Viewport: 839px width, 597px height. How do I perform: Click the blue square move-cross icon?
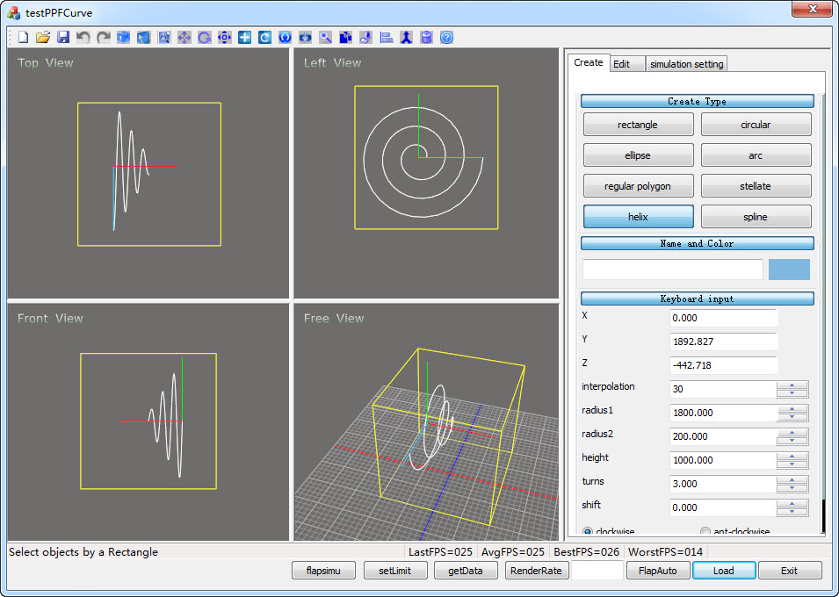click(x=244, y=37)
